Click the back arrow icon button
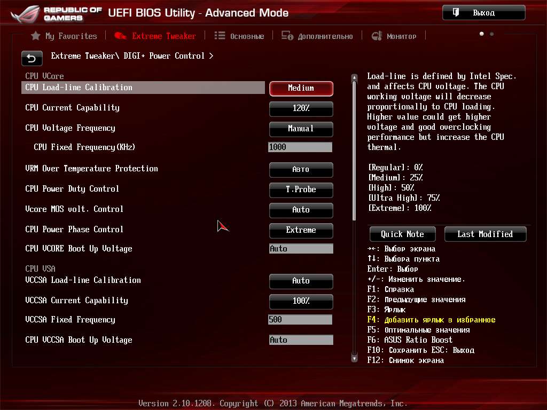 pyautogui.click(x=32, y=58)
